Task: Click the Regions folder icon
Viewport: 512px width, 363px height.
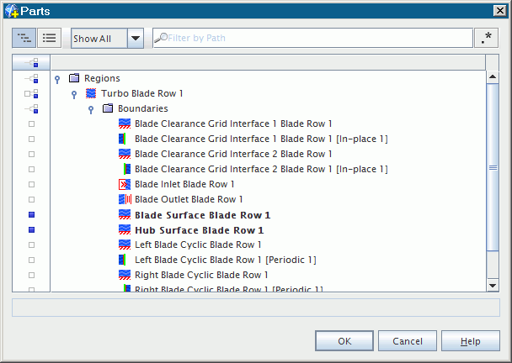Action: (x=74, y=78)
